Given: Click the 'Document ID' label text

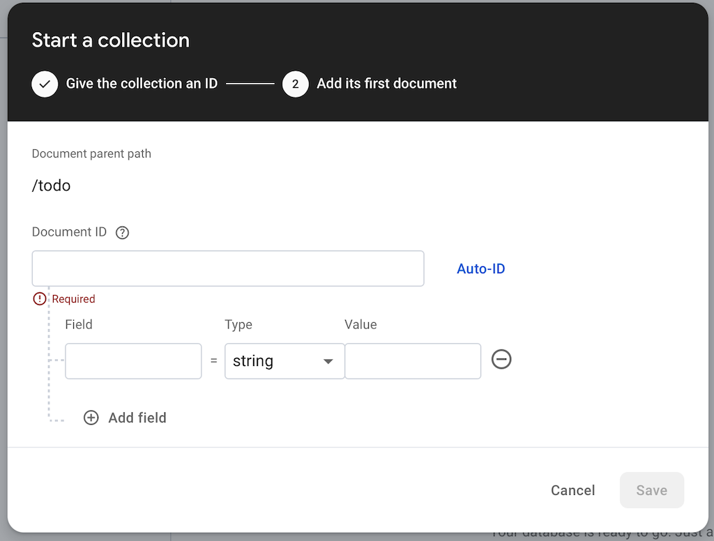Looking at the screenshot, I should click(x=69, y=231).
